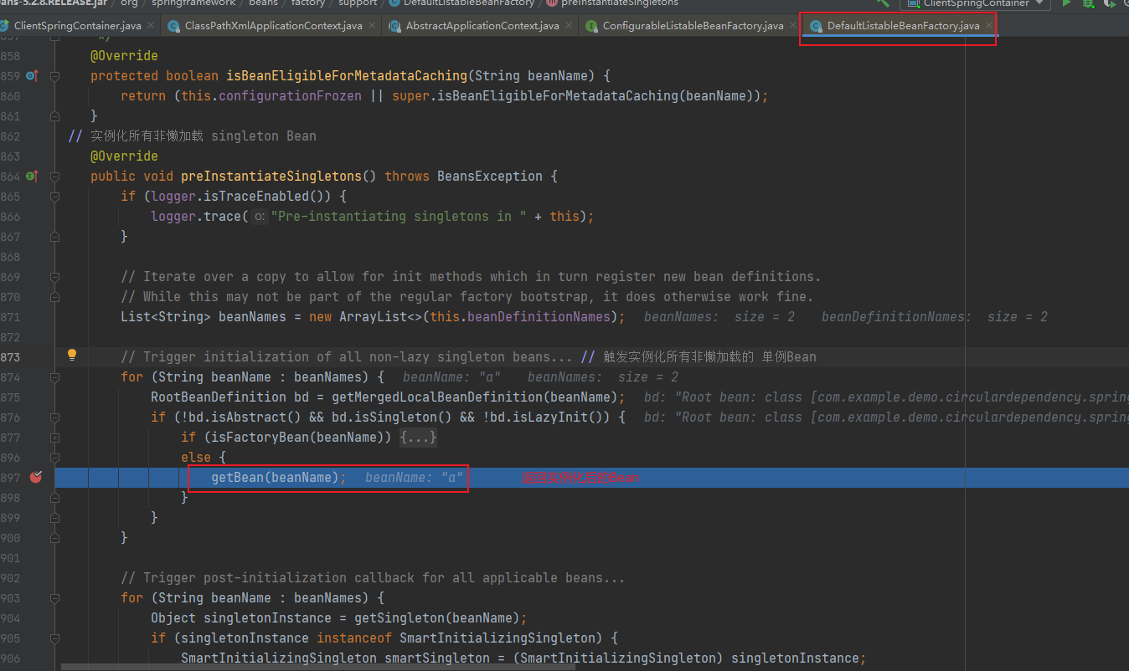Viewport: 1129px width, 671px height.
Task: Open the ClientSpringContainer run configuration dropdown
Action: [x=975, y=3]
